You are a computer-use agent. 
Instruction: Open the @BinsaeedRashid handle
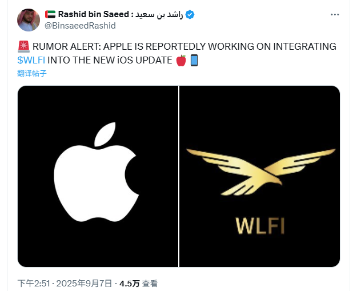tap(80, 26)
